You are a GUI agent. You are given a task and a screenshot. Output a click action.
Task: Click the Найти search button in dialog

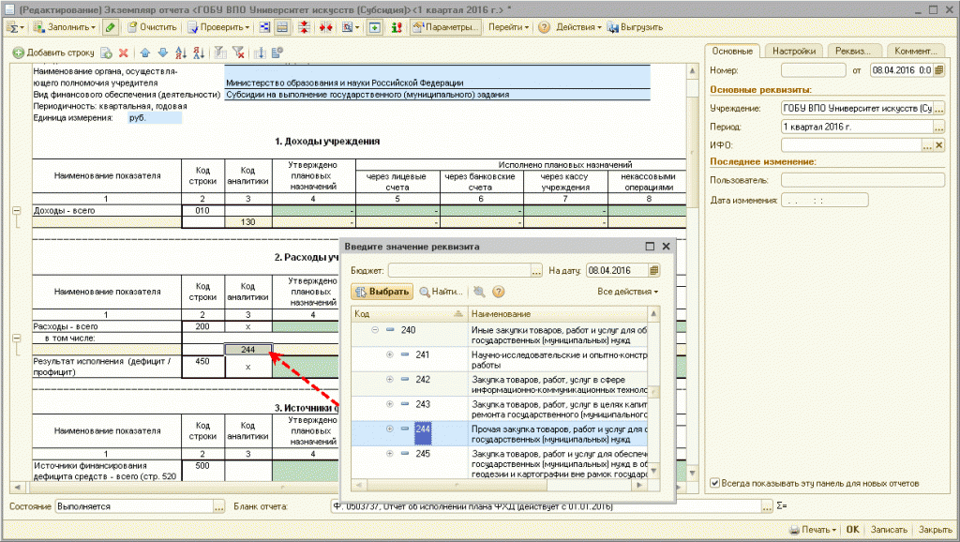(442, 292)
